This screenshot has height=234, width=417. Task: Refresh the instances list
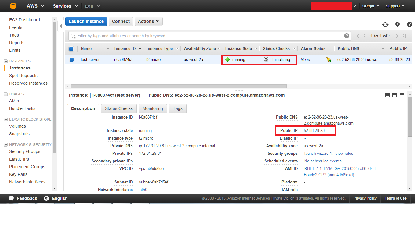coord(385,24)
